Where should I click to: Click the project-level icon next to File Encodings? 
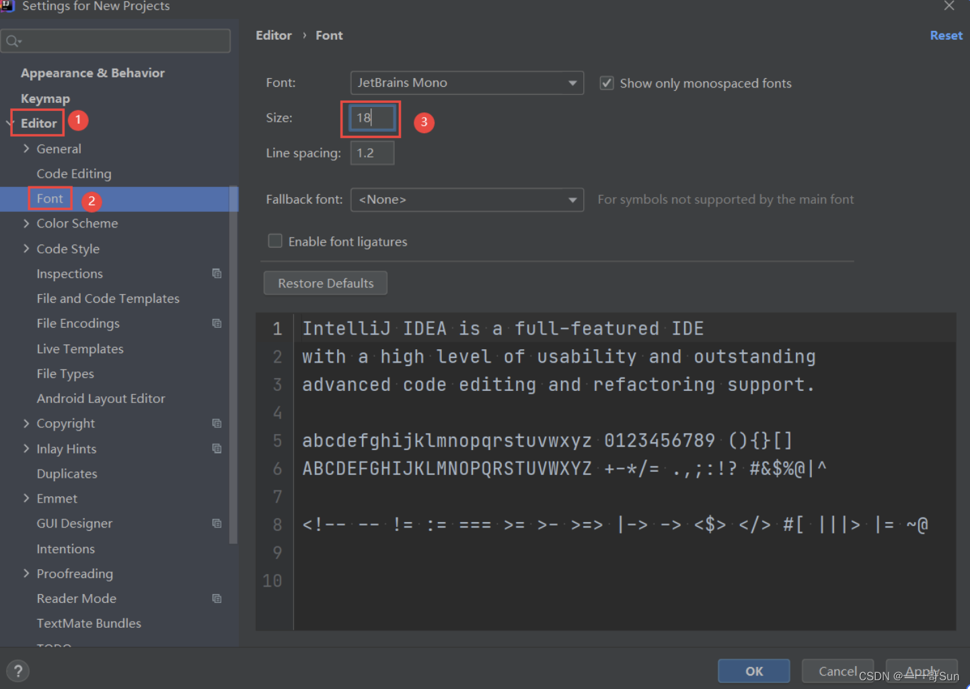(x=217, y=323)
